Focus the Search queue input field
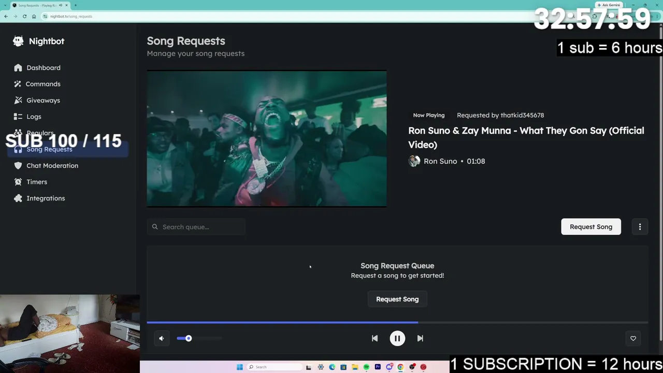Screen dimensions: 663x373 click(x=196, y=227)
